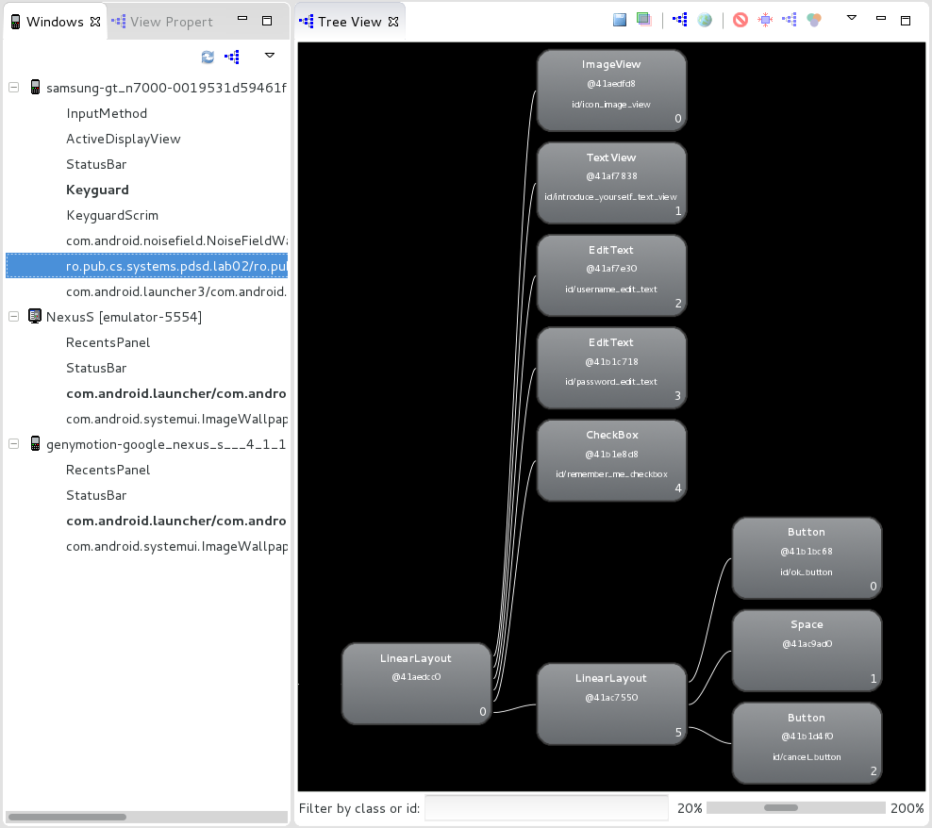Minimize the Tree View panel

pyautogui.click(x=881, y=19)
